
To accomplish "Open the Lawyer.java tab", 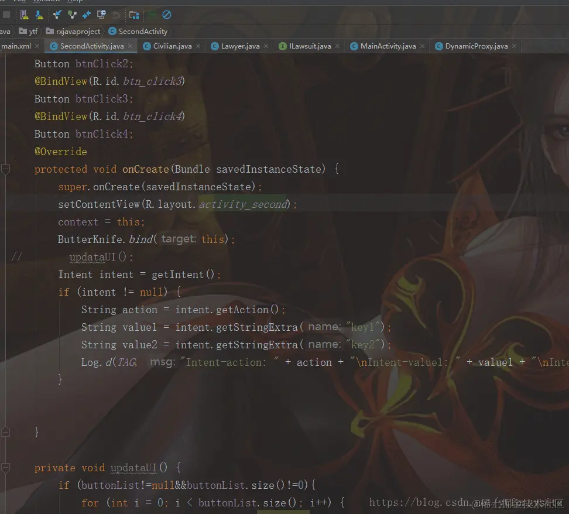I will tap(235, 46).
